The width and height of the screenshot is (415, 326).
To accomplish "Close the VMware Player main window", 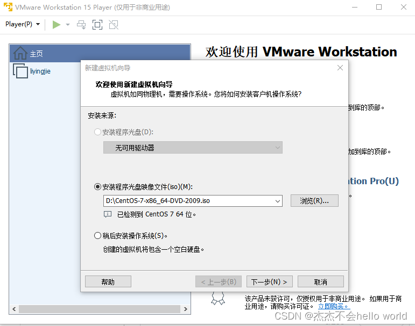I will click(x=403, y=7).
